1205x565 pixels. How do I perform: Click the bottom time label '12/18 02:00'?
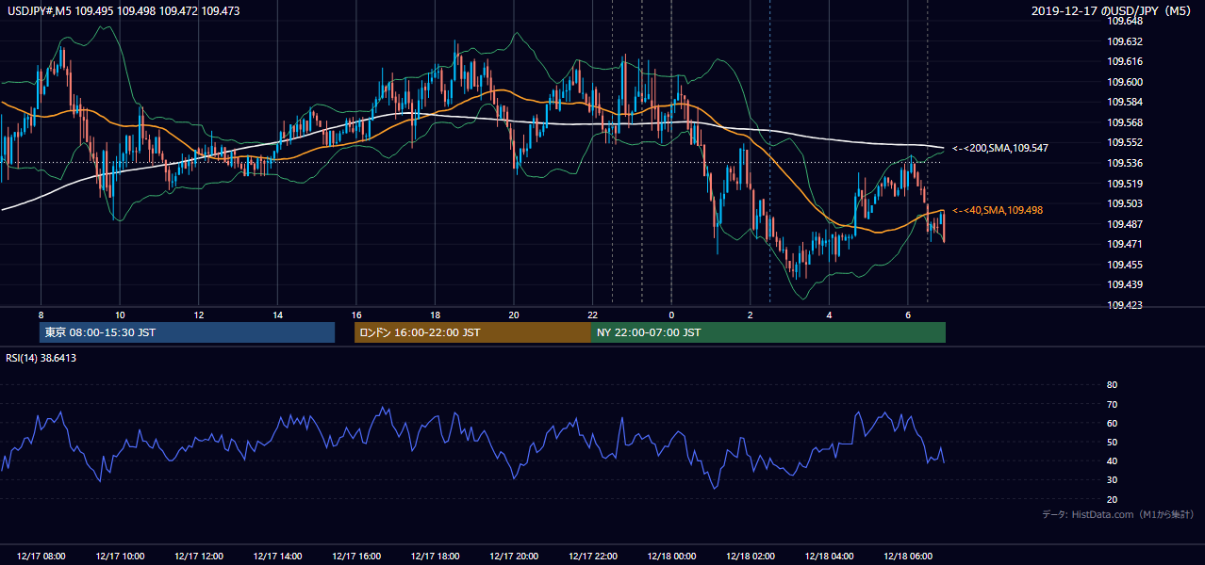[751, 556]
